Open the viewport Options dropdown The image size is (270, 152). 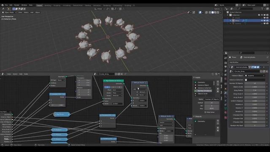(x=218, y=9)
